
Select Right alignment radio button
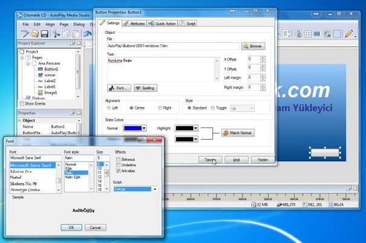pos(160,108)
